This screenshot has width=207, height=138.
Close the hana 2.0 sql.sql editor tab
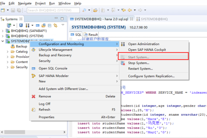131,19
